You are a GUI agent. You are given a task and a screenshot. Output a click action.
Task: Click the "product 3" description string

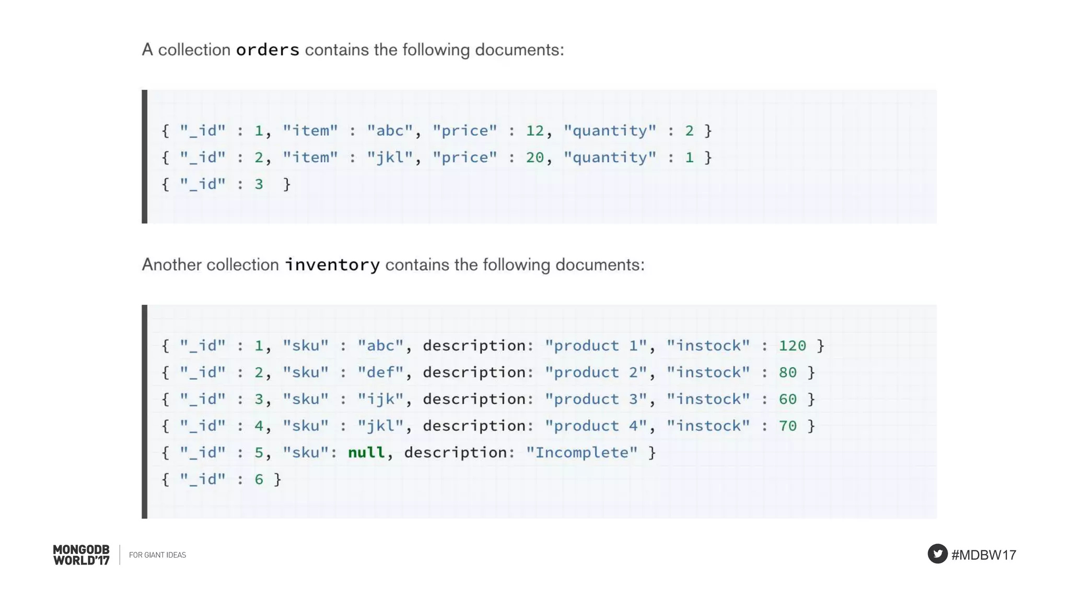point(596,399)
